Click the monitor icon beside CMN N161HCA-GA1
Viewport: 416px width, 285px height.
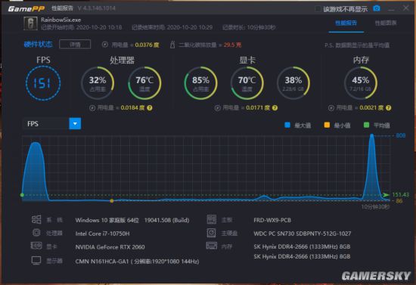coord(36,261)
